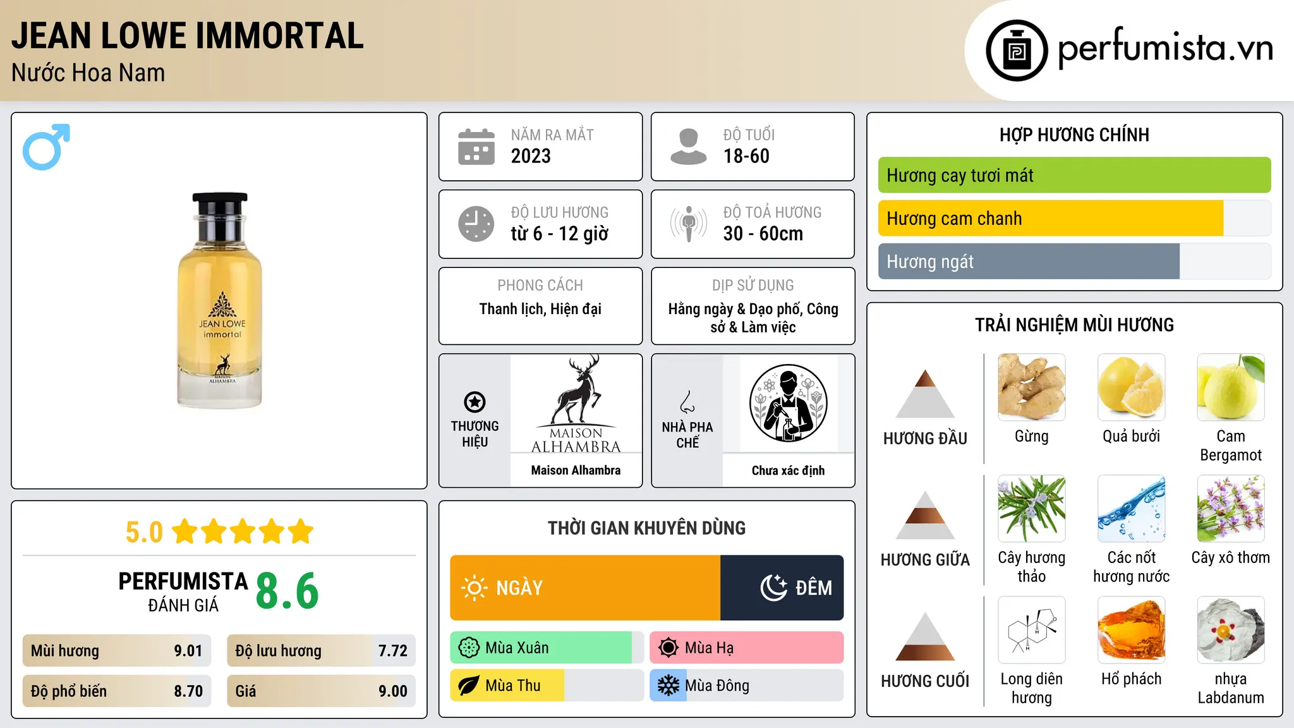The image size is (1294, 728).
Task: Click the sun icon beside Ngày
Action: point(474,588)
